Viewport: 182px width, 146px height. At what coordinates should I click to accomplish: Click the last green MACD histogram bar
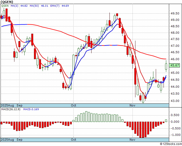166,121
